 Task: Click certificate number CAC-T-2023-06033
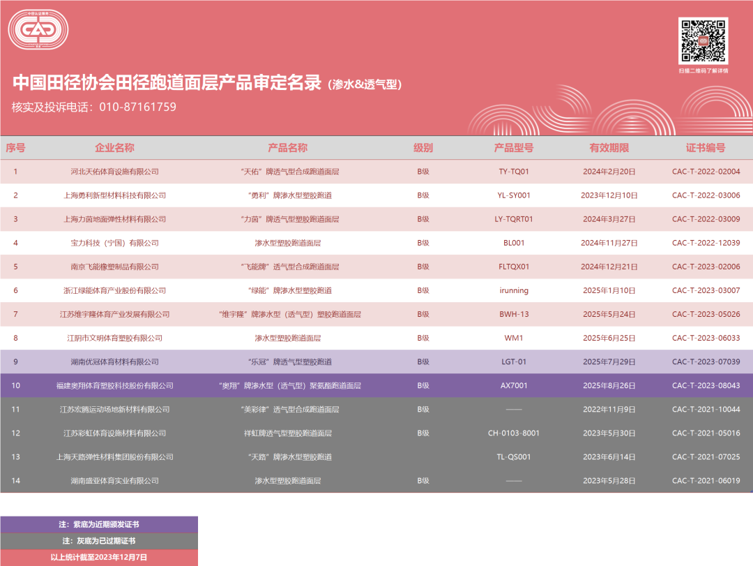[x=706, y=338]
